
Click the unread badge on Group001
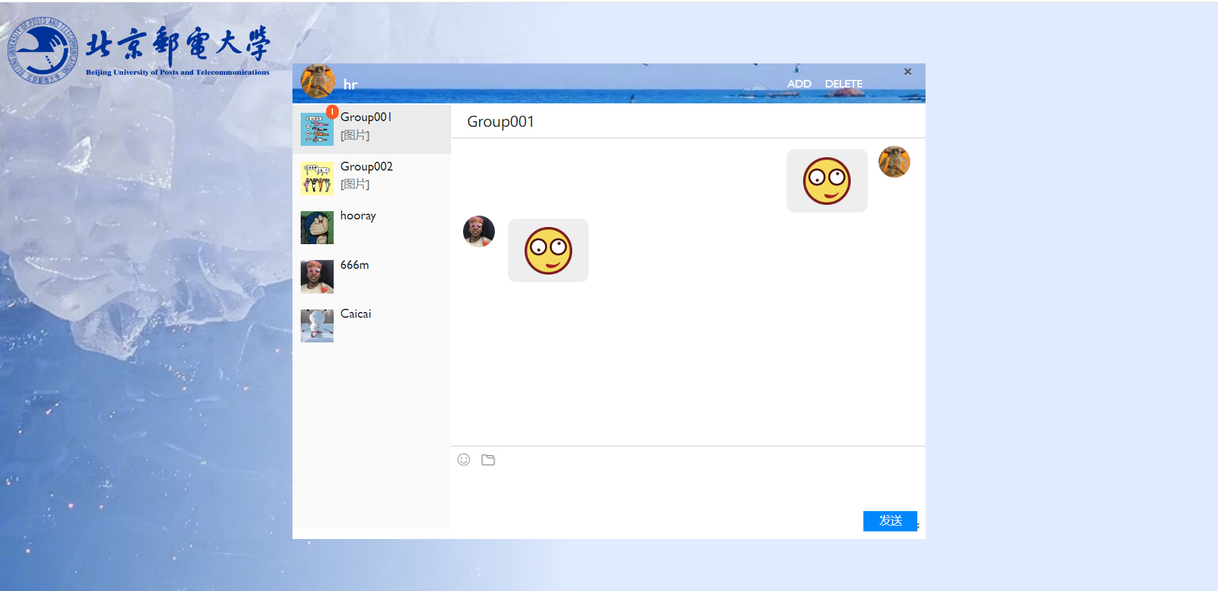(332, 112)
